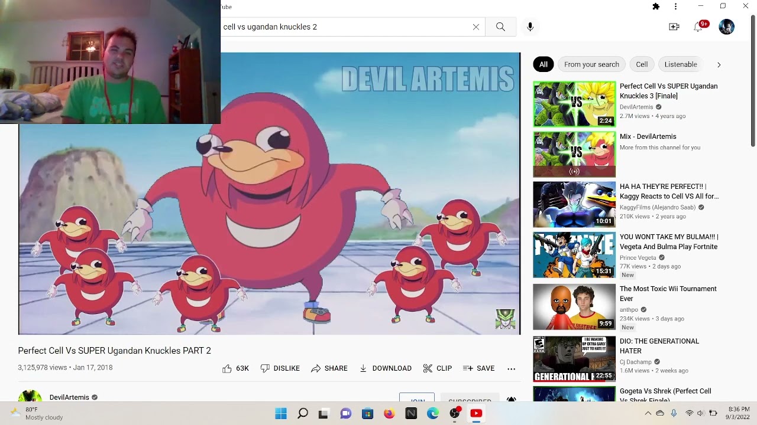Show more chips with the right chevron
Viewport: 757px width, 425px height.
click(x=719, y=64)
